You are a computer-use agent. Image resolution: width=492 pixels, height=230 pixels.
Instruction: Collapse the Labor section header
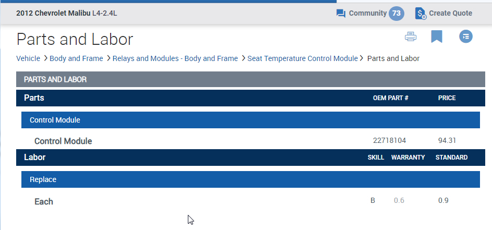[x=35, y=157]
